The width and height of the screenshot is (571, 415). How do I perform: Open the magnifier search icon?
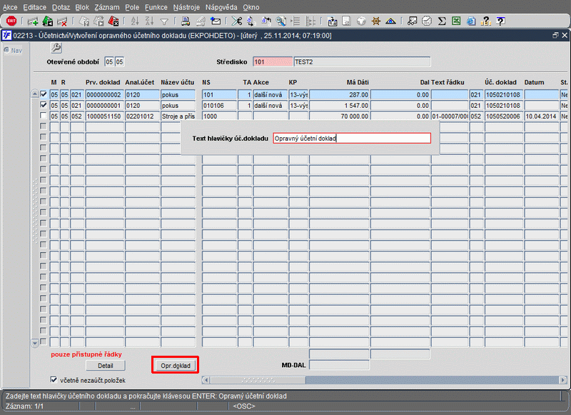[x=281, y=21]
